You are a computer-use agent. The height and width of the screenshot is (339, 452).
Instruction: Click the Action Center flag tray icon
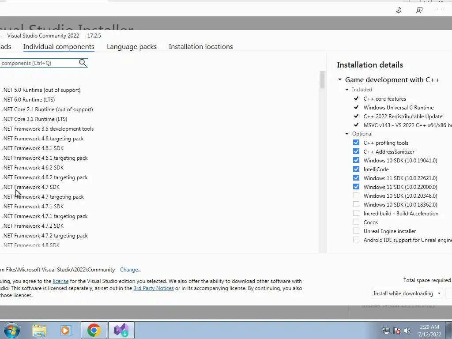[397, 331]
